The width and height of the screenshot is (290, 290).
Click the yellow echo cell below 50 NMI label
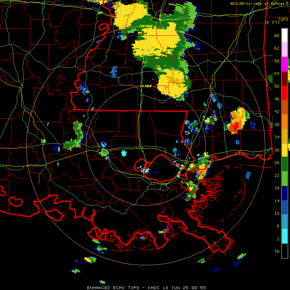pos(172,84)
